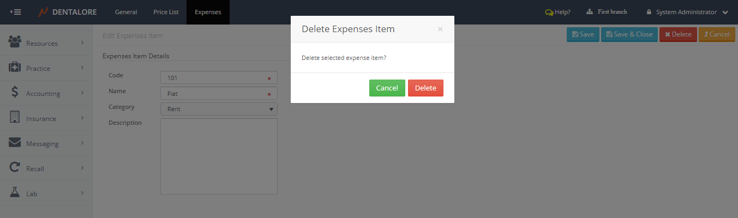Click the Lab flask icon
Screen dimensions: 738x218
15,193
